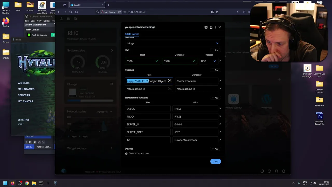332x187 pixels.
Task: Remove the SERVER_PORT environment variable
Action: [x=220, y=132]
